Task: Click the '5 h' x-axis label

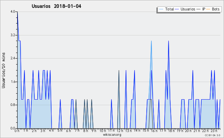Action: coord(60,131)
